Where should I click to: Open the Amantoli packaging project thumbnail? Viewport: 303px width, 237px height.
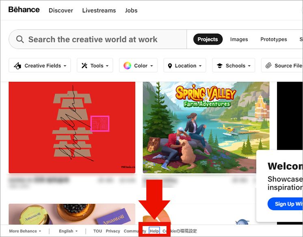pyautogui.click(x=72, y=214)
